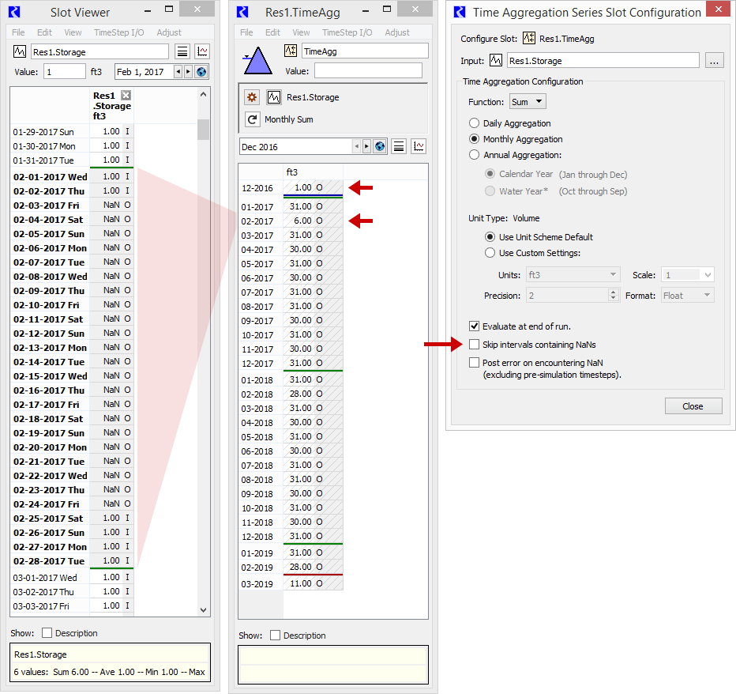Click the ft3 column header in TimeAgg table
The height and width of the screenshot is (694, 736).
[x=313, y=172]
